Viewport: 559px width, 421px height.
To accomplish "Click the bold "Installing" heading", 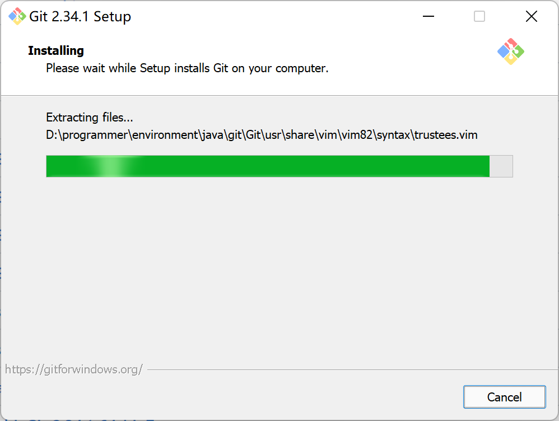I will (x=56, y=50).
